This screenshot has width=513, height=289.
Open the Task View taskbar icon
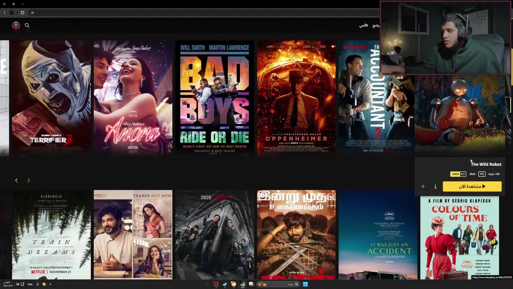[251, 284]
